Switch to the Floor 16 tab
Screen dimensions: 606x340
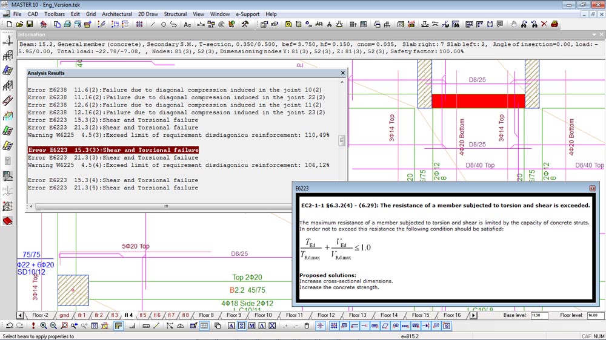pyautogui.click(x=452, y=315)
